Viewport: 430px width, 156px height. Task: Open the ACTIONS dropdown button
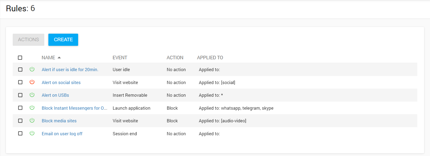28,40
